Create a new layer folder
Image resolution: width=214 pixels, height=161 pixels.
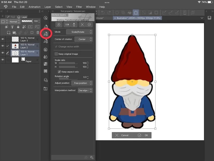[x=14, y=32]
